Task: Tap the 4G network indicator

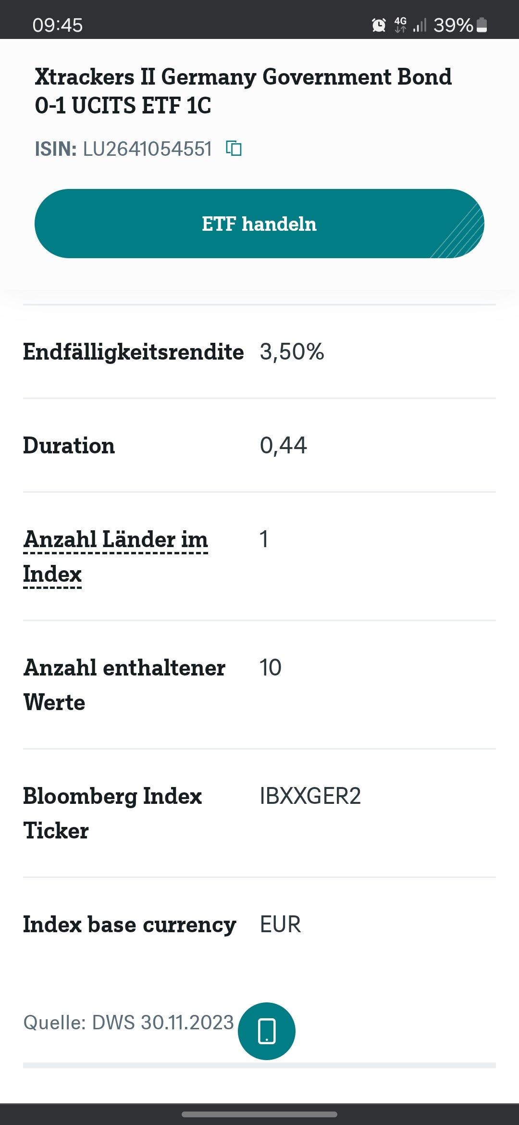Action: 400,25
